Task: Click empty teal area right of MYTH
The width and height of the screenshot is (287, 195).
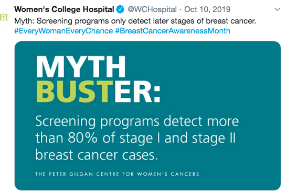Action: [x=201, y=66]
